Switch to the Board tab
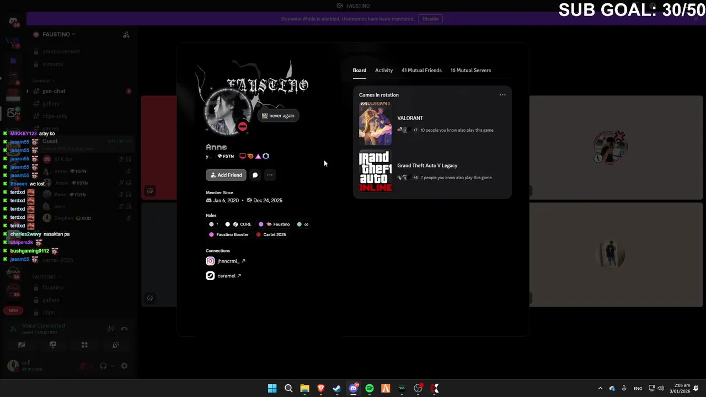706x397 pixels. point(360,71)
